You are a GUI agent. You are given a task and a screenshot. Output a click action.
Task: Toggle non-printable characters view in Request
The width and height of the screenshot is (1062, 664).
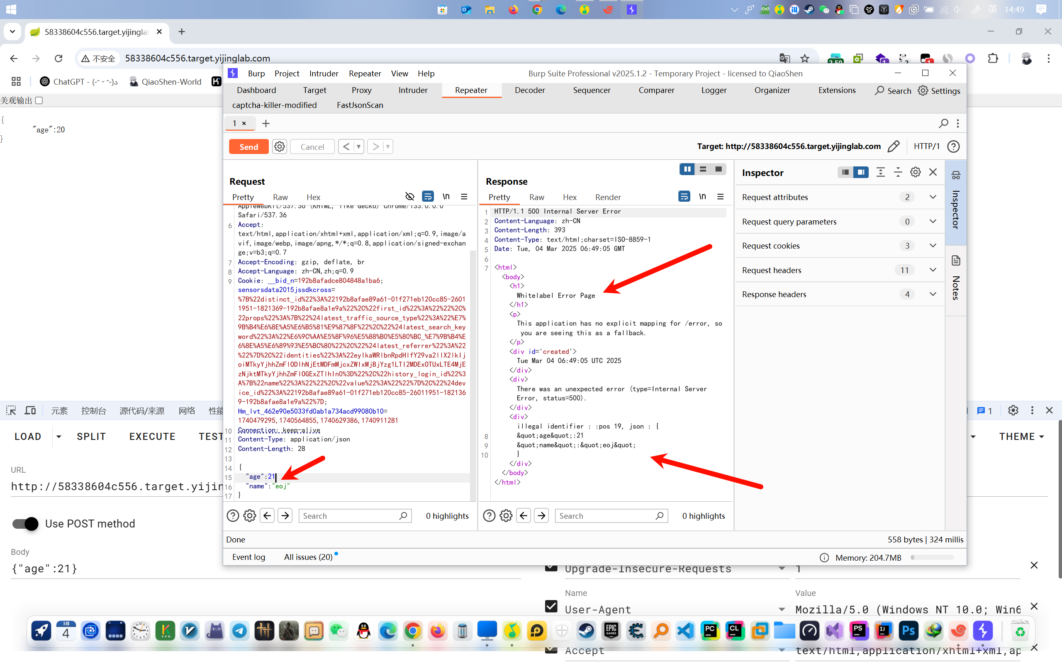coord(446,196)
